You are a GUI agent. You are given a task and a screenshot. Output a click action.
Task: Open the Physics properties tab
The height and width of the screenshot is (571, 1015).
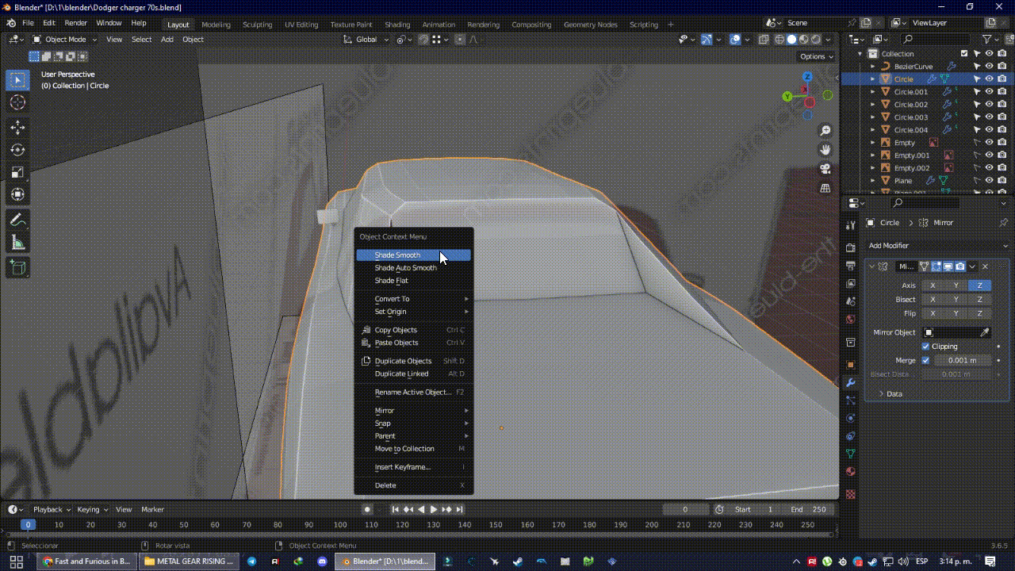coord(851,418)
